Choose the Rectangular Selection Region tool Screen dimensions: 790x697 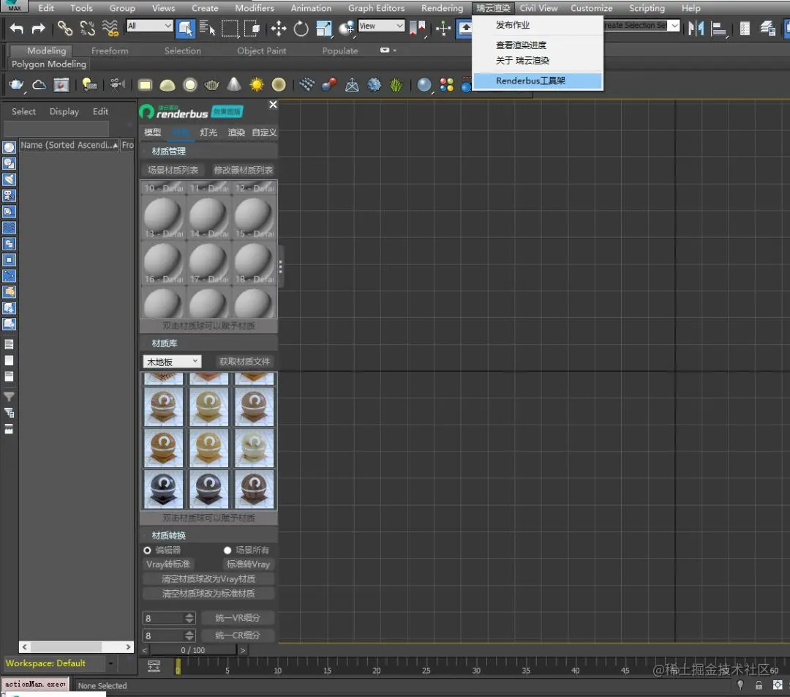tap(230, 29)
